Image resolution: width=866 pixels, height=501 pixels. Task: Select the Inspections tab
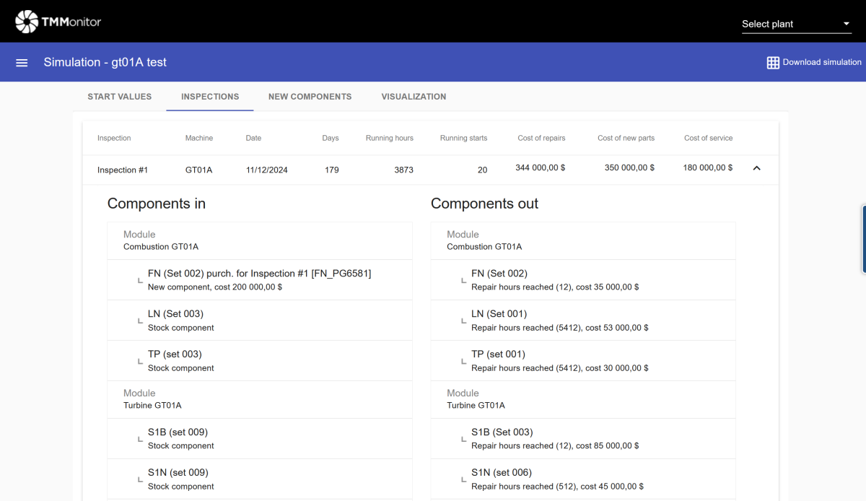coord(210,97)
